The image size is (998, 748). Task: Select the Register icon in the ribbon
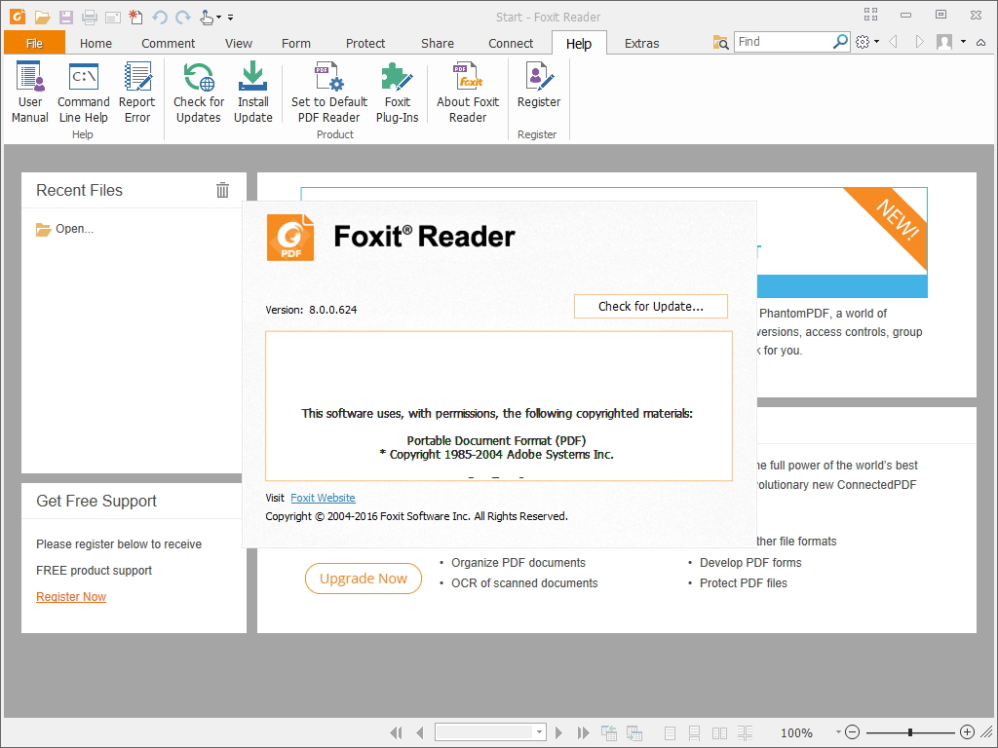tap(538, 92)
